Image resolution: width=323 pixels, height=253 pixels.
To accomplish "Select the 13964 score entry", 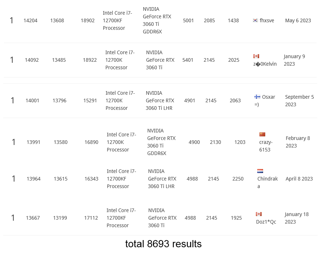I will tap(34, 179).
